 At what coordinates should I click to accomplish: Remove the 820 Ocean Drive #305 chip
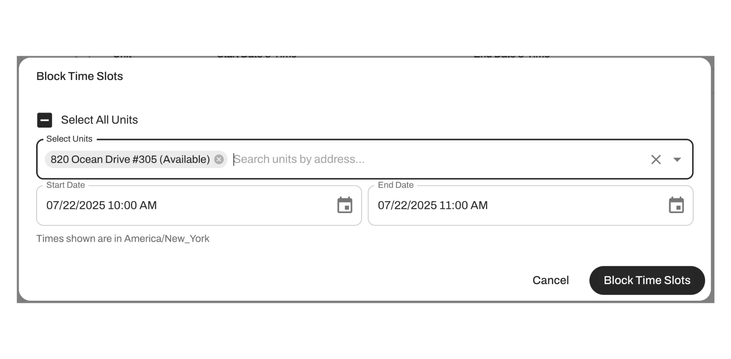pos(219,160)
